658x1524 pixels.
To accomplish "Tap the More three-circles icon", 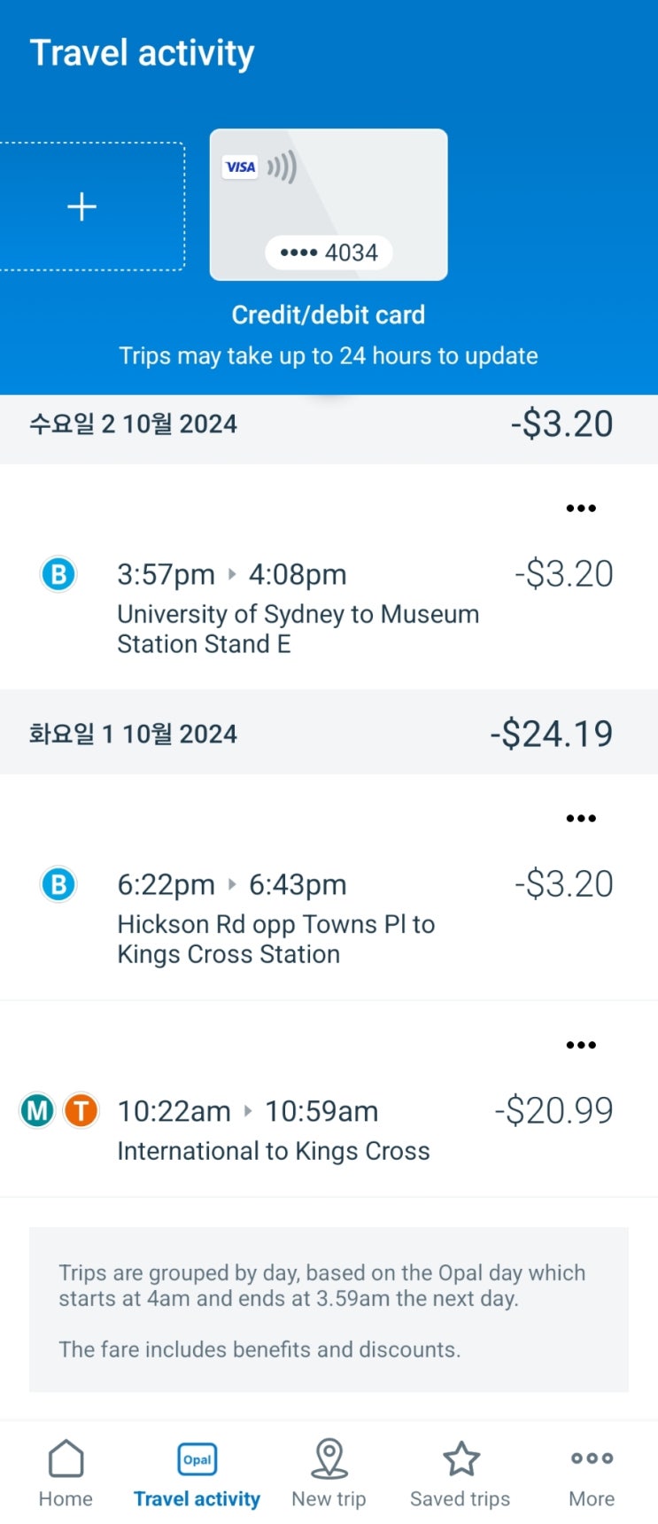I will pos(592,1458).
